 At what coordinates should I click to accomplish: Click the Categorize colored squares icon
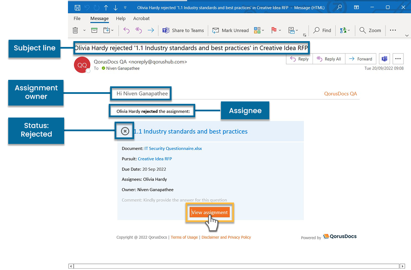point(257,30)
